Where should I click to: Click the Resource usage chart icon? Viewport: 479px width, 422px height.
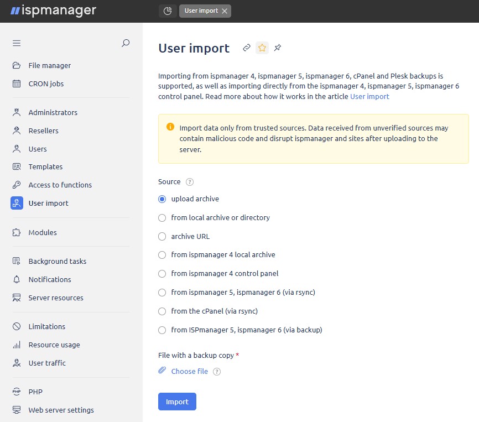(17, 345)
